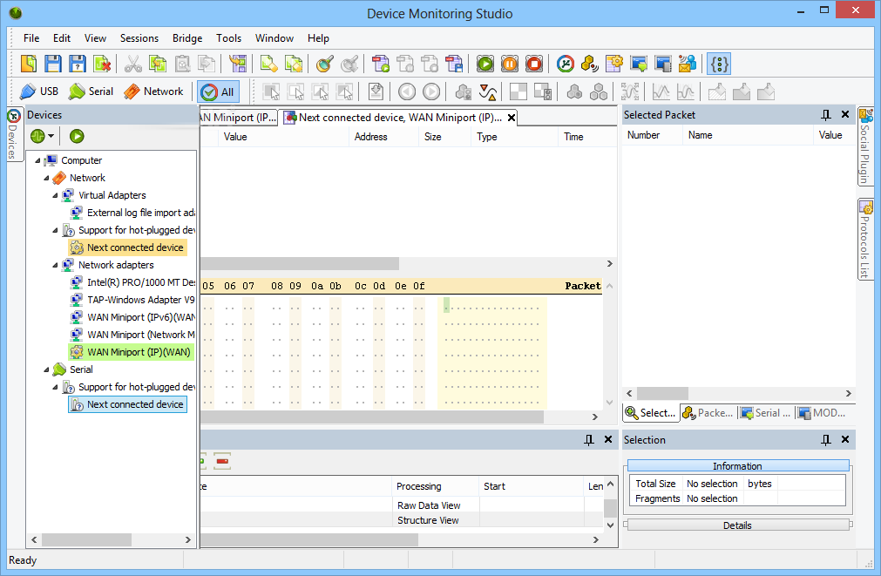The width and height of the screenshot is (881, 576).
Task: Pause monitoring using the orange Pause icon
Action: tap(509, 63)
